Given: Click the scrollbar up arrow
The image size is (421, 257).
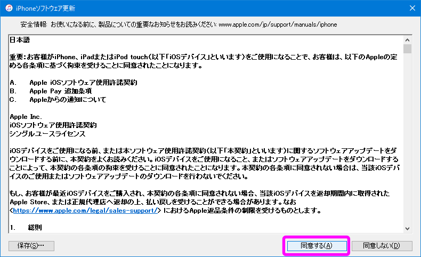Looking at the screenshot, I should (x=407, y=39).
